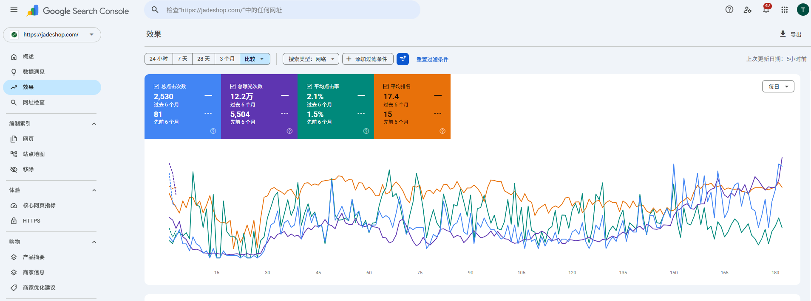This screenshot has height=301, width=811.
Task: Click the add filter button
Action: click(368, 59)
